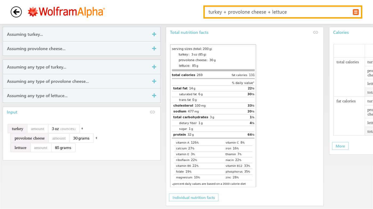Click the back arrow icon

coord(16,12)
